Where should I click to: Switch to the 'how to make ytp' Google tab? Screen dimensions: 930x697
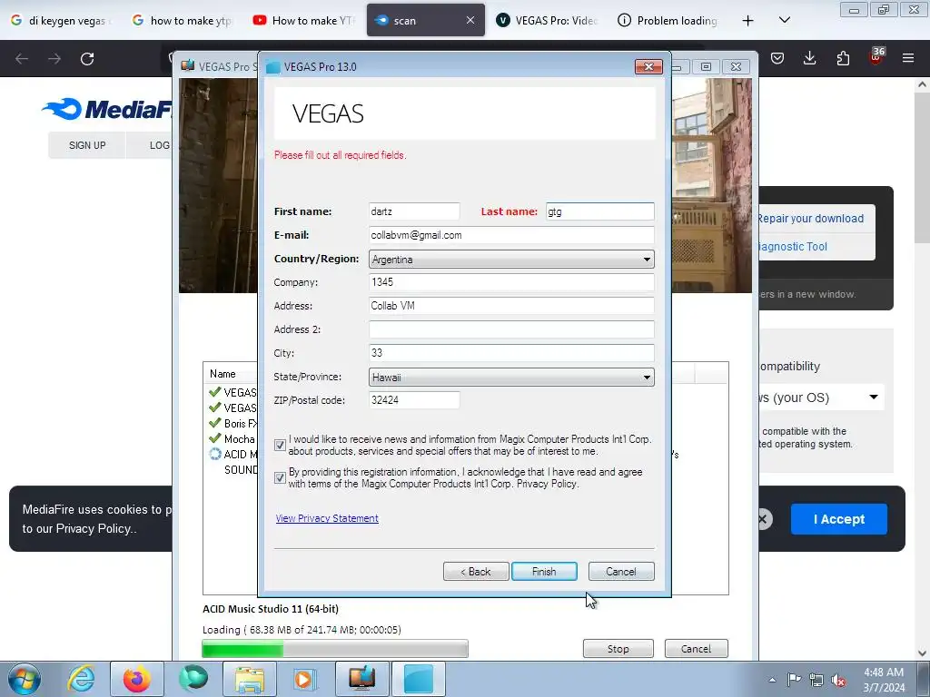tap(183, 21)
